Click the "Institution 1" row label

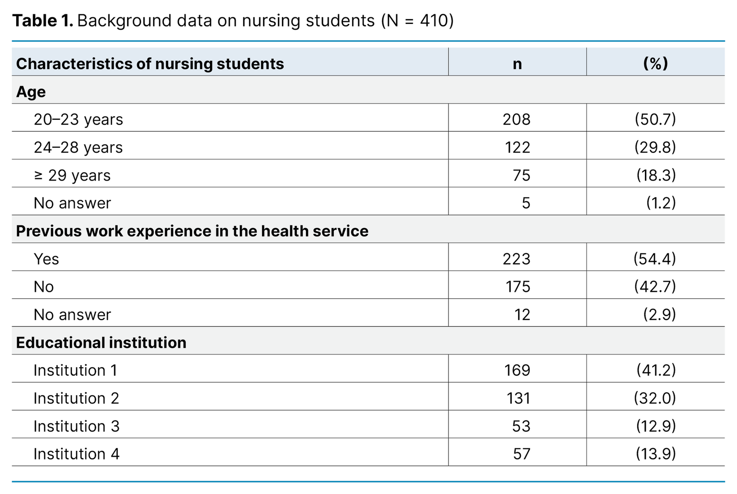pyautogui.click(x=76, y=371)
